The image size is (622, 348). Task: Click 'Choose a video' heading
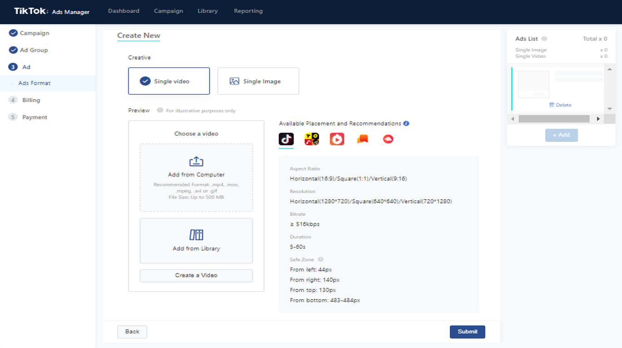[196, 134]
